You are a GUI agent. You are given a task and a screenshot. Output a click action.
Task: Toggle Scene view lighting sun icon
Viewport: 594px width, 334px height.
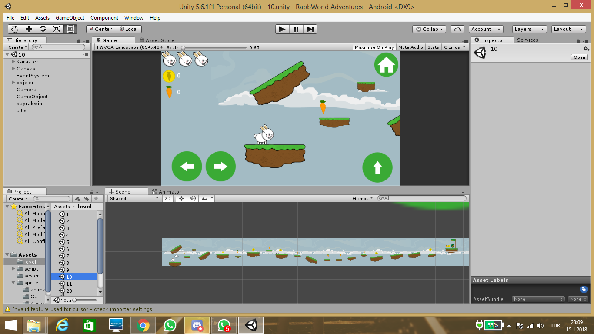click(181, 198)
